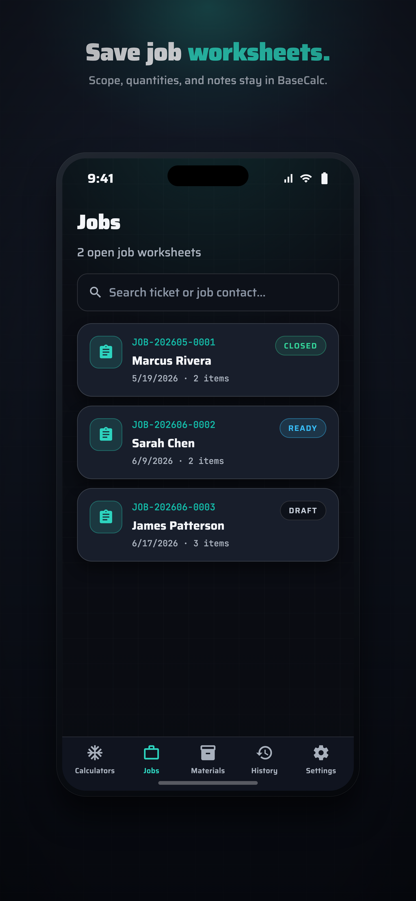Tap the Wi-Fi status icon
416x901 pixels.
[x=306, y=178]
